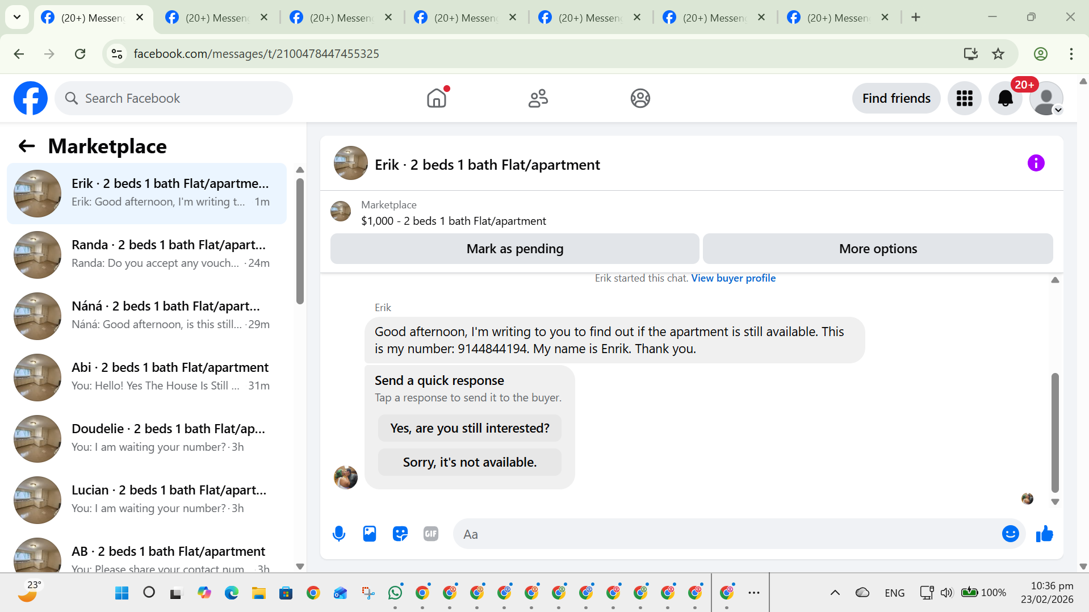Open the account profile avatar menu
This screenshot has height=612, width=1089.
[x=1046, y=98]
